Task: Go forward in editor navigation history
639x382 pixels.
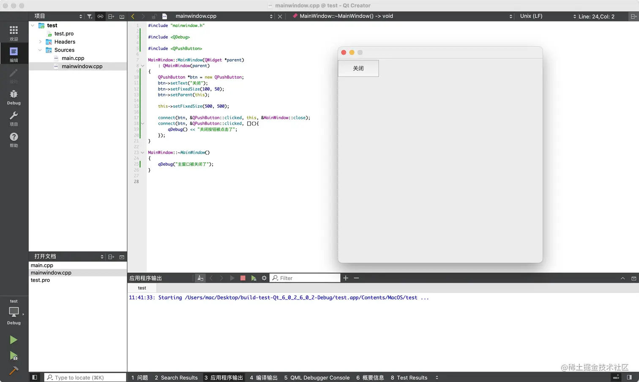Action: pos(143,16)
